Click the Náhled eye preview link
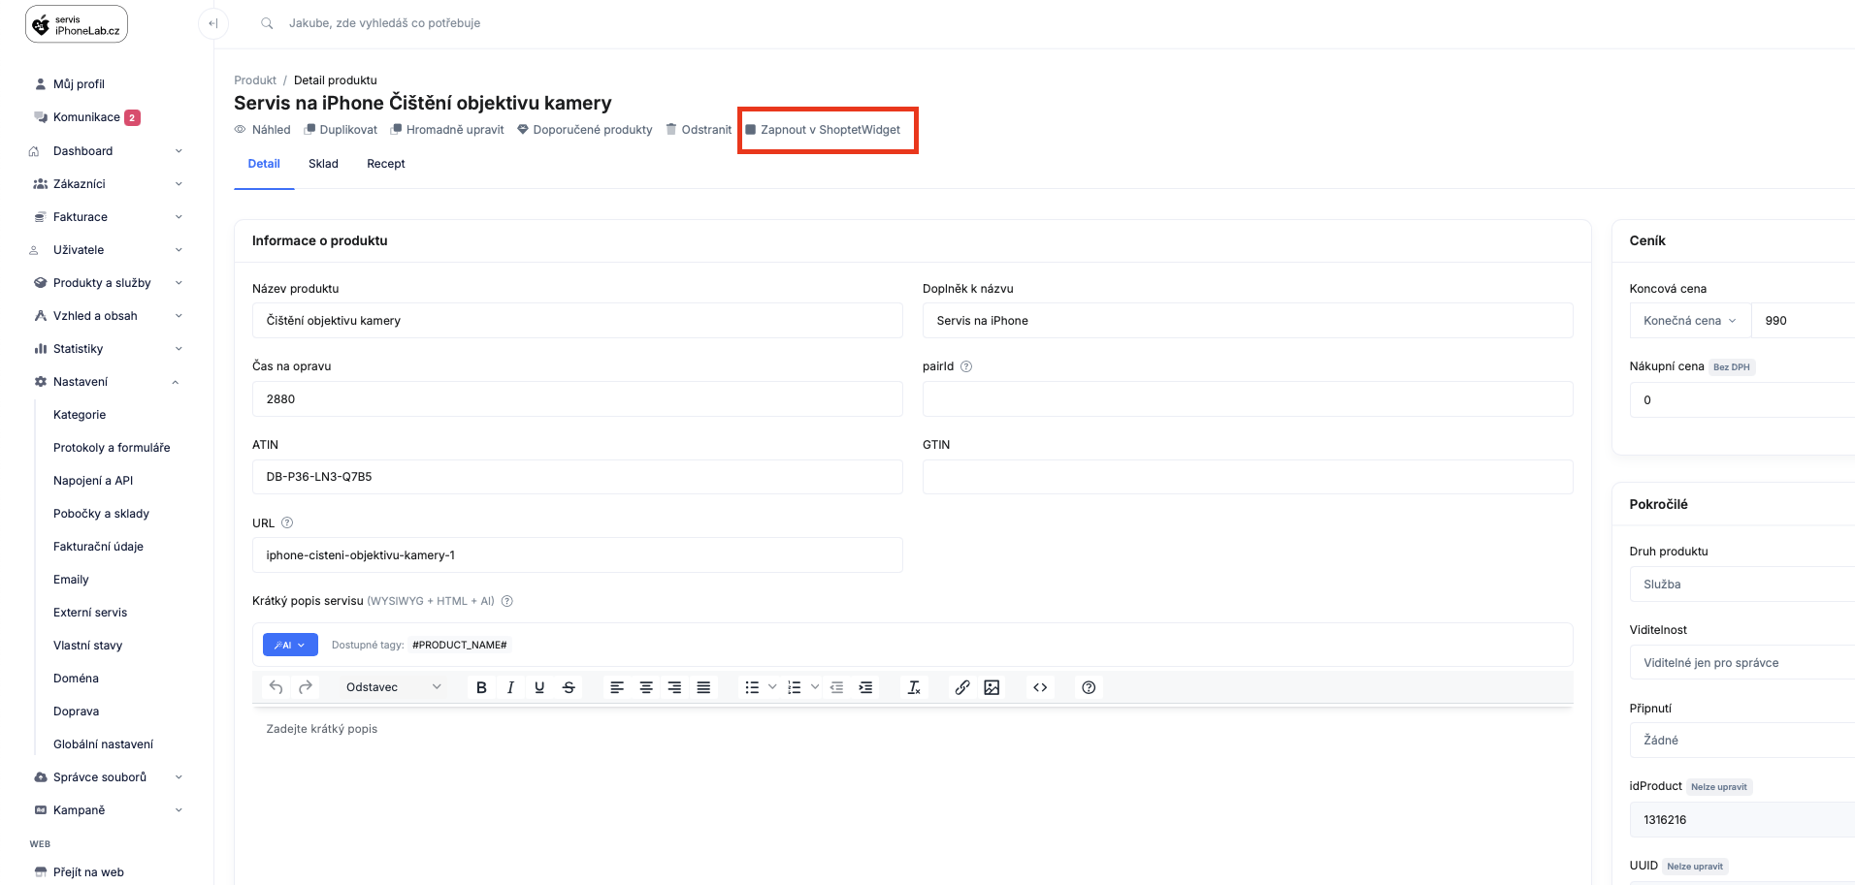The image size is (1855, 885). [263, 130]
